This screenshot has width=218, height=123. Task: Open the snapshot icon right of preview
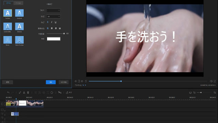211,81
